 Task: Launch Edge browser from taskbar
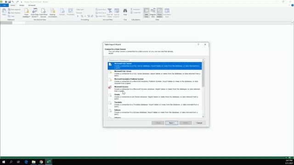click(x=26, y=162)
